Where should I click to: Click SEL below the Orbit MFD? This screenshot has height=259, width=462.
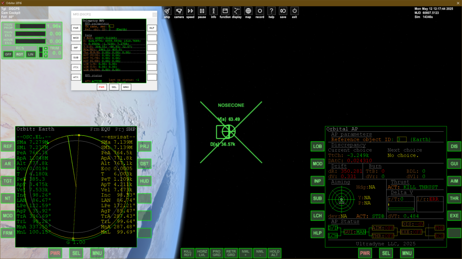tap(76, 253)
